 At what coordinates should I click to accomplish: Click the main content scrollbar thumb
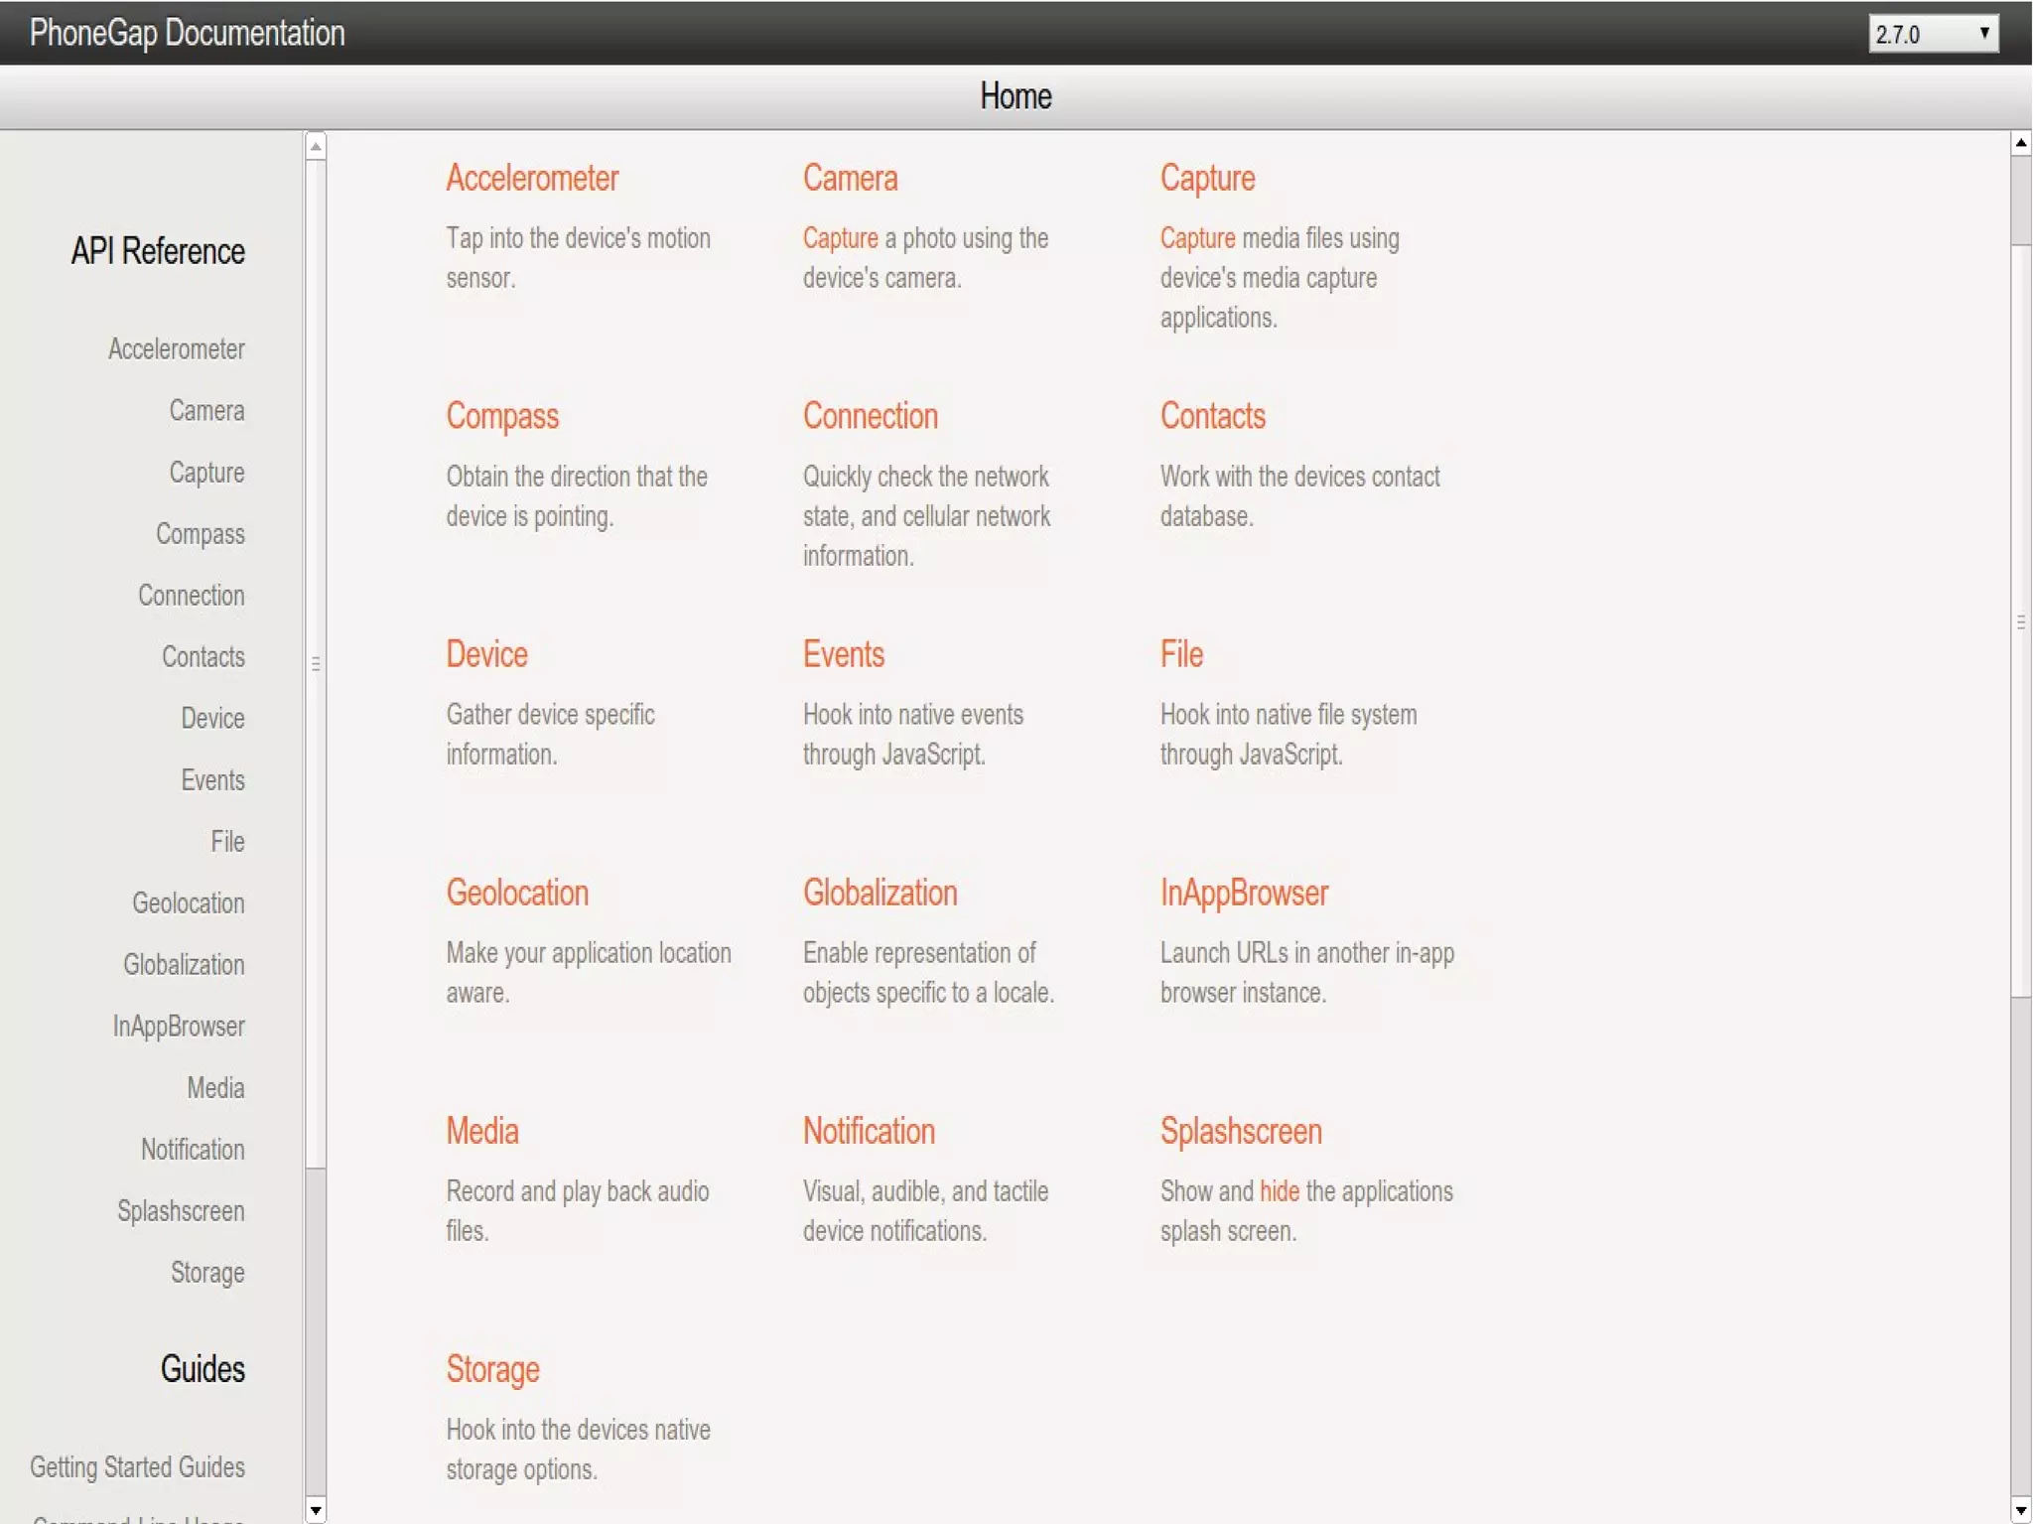click(x=2021, y=622)
